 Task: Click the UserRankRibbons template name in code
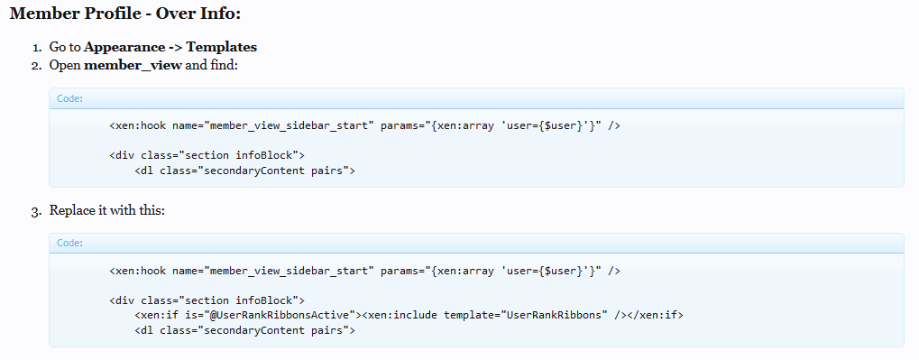click(x=554, y=315)
